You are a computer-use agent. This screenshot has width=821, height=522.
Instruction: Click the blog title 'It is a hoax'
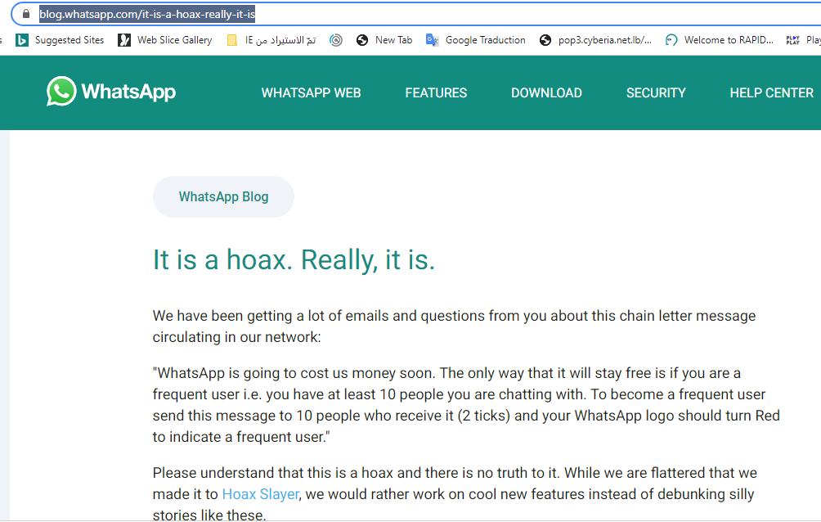coord(294,259)
